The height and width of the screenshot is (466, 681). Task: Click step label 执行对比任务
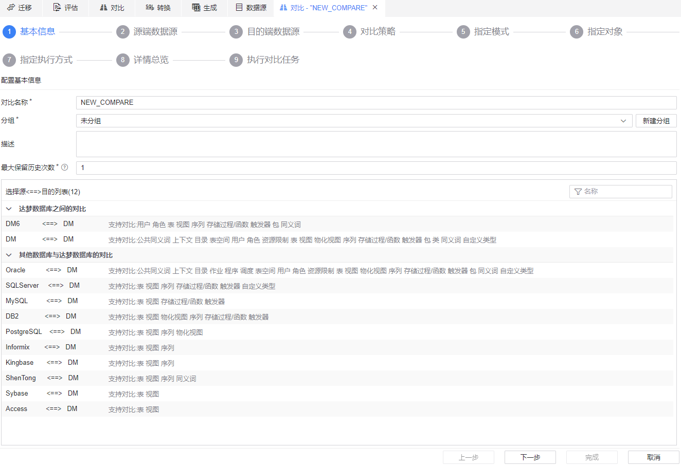(x=273, y=60)
